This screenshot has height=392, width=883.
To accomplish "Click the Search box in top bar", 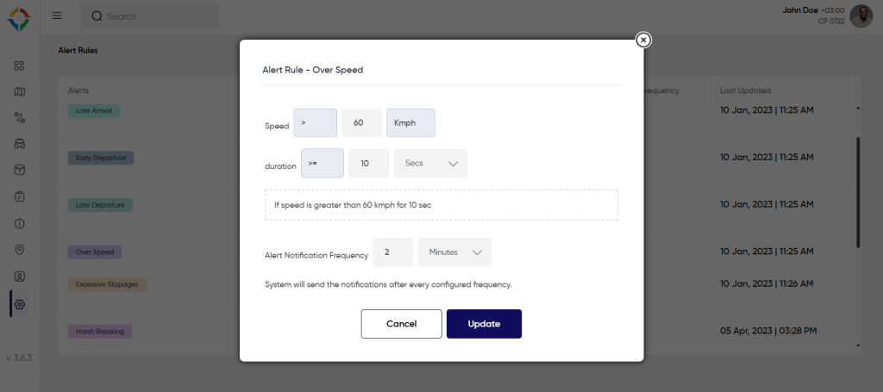I will coord(150,16).
